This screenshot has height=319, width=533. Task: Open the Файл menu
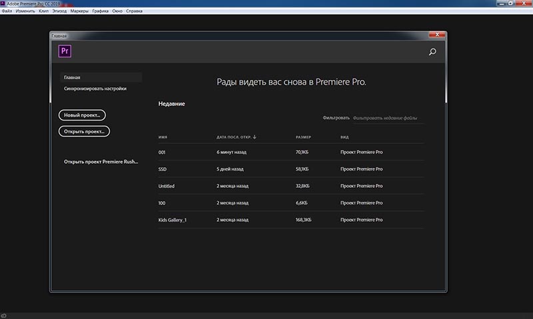point(7,11)
